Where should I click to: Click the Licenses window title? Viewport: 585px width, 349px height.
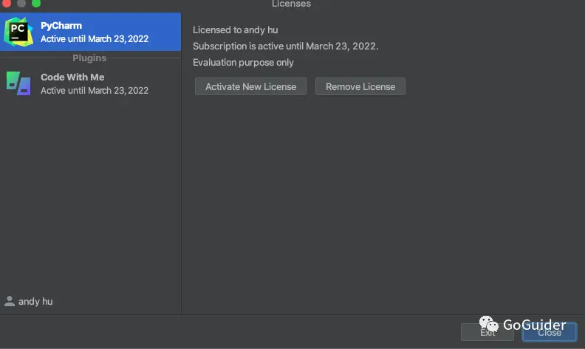coord(291,4)
